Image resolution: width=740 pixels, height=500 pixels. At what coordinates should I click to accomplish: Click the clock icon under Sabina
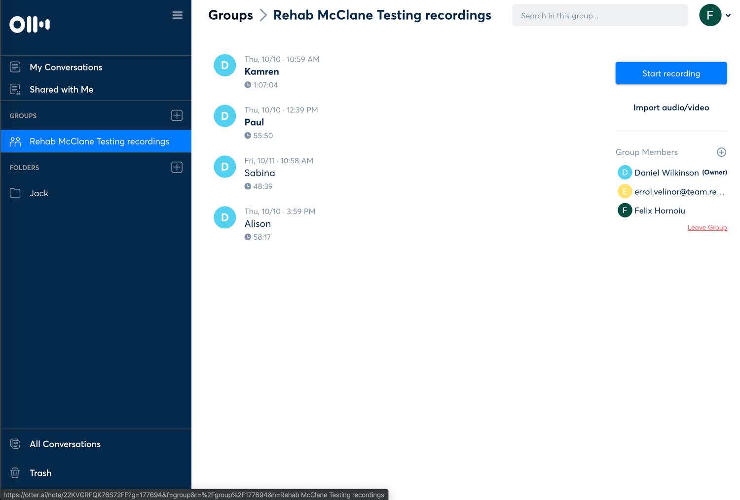pyautogui.click(x=248, y=186)
